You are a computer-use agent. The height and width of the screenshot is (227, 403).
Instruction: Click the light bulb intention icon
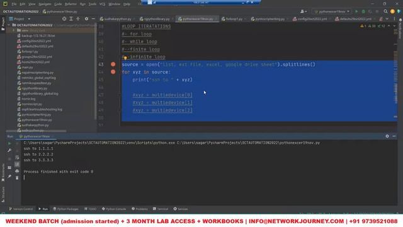[125, 57]
